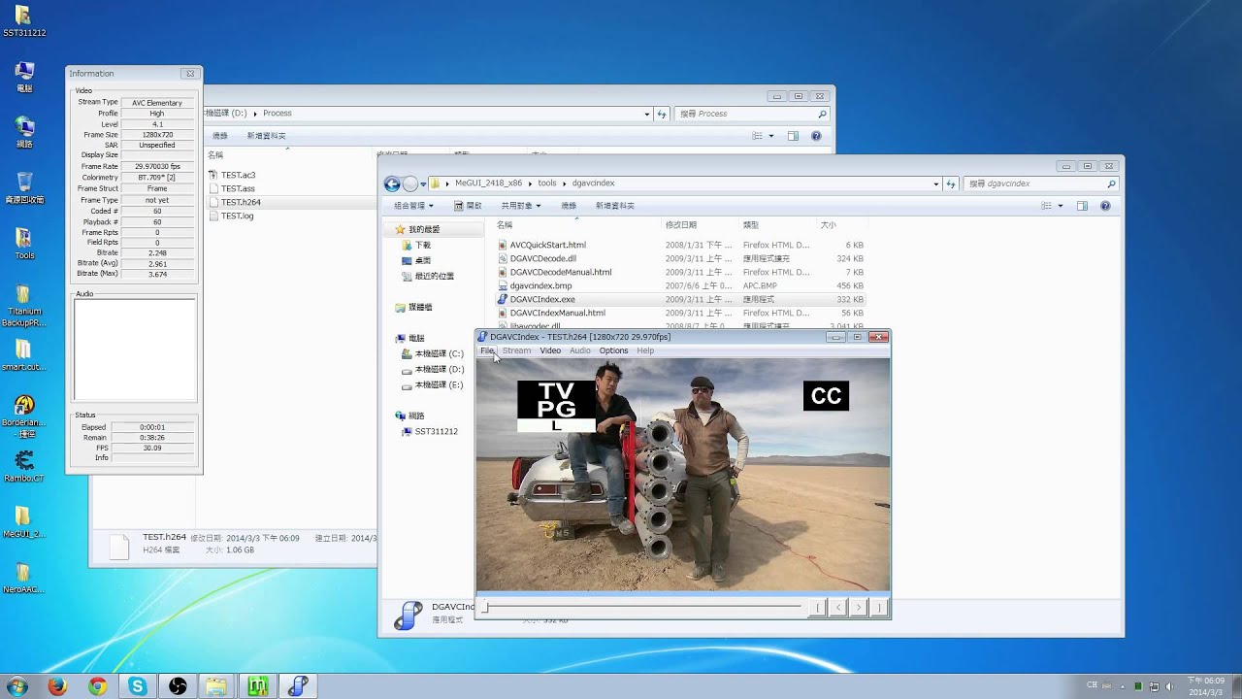
Task: Select SST311212 under network in navigation pane
Action: coord(437,431)
